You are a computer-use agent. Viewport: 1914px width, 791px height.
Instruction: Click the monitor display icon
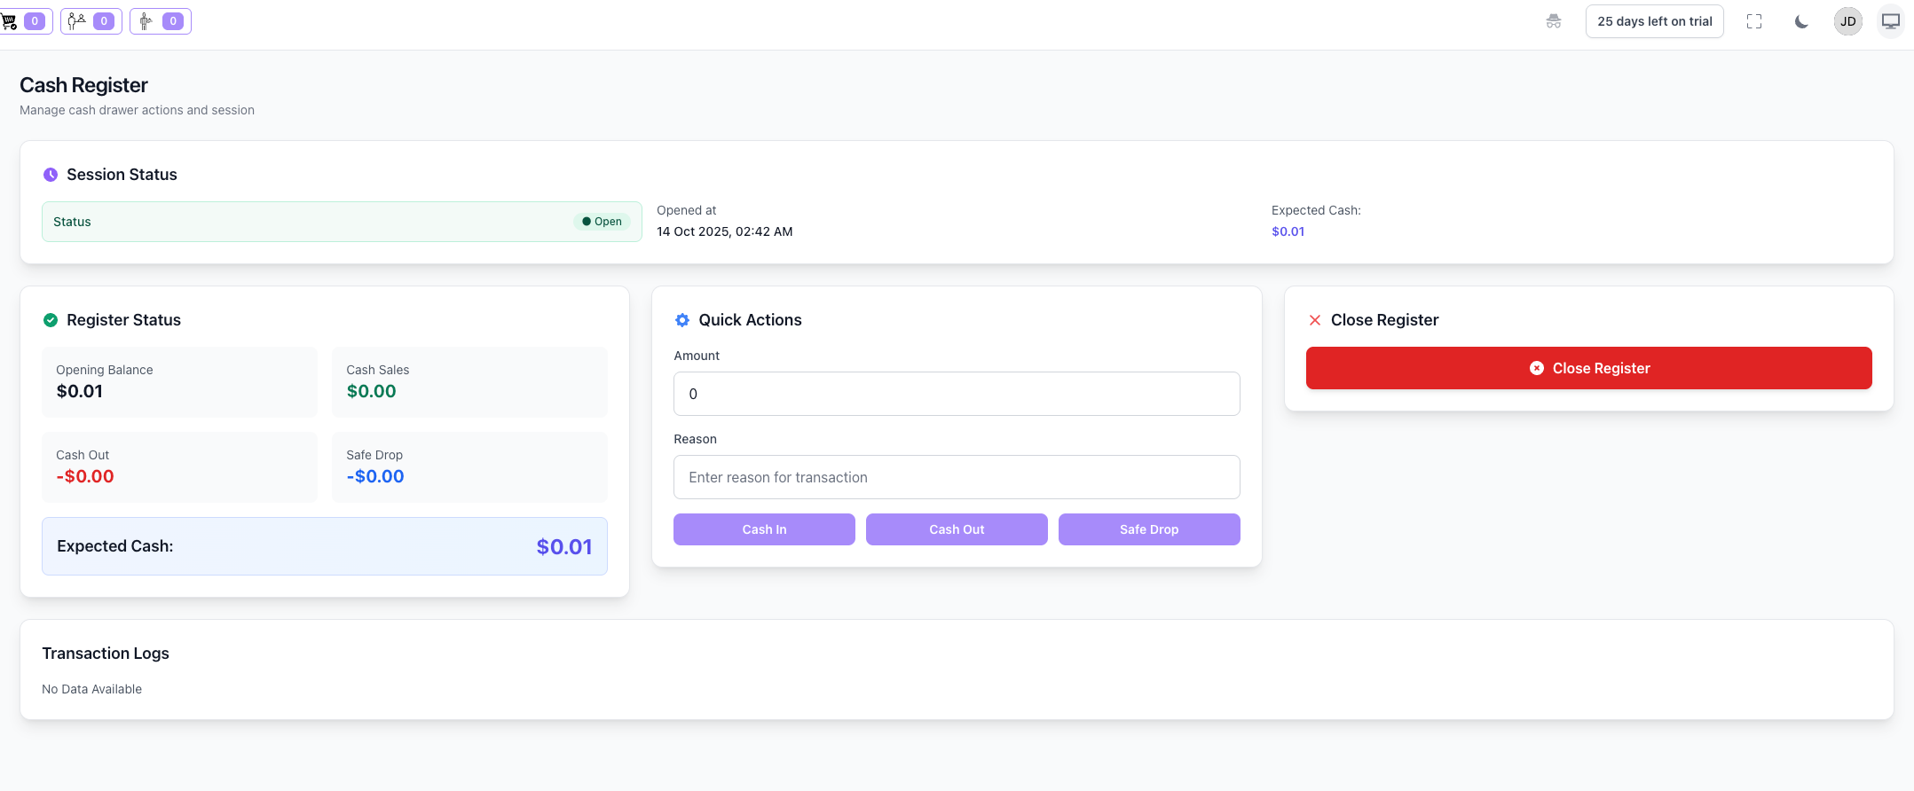tap(1891, 21)
